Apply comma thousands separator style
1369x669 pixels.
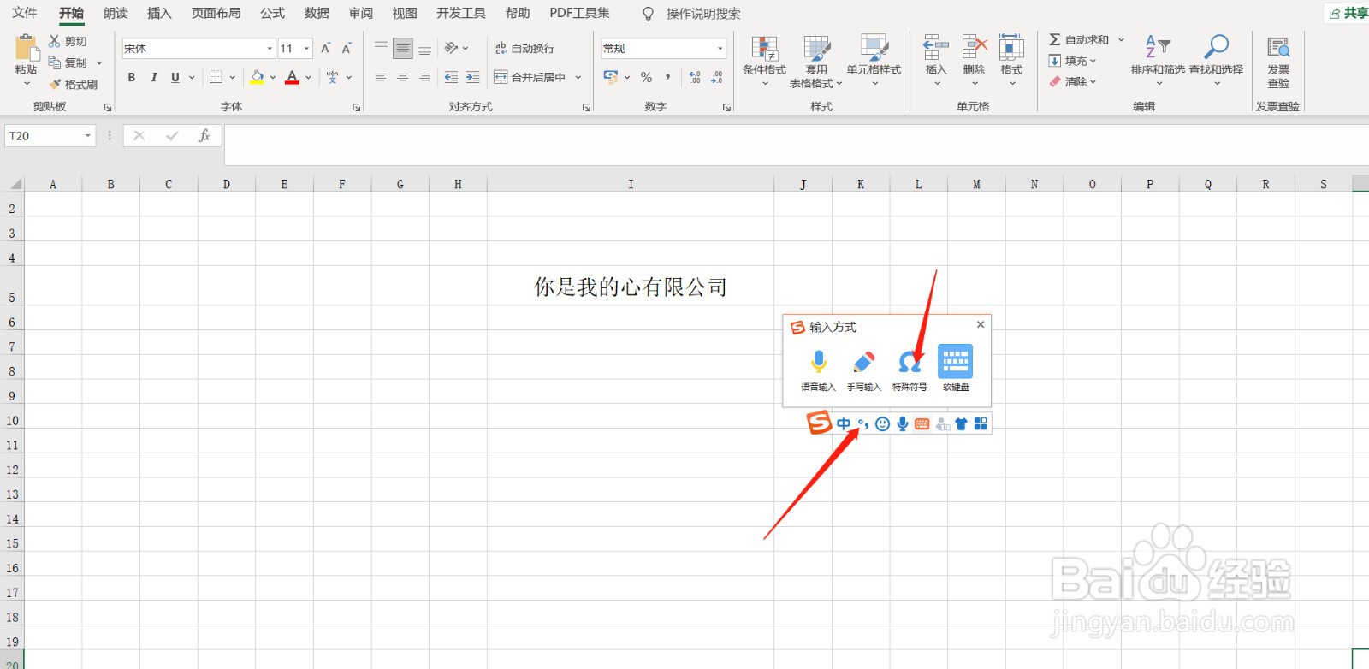667,77
